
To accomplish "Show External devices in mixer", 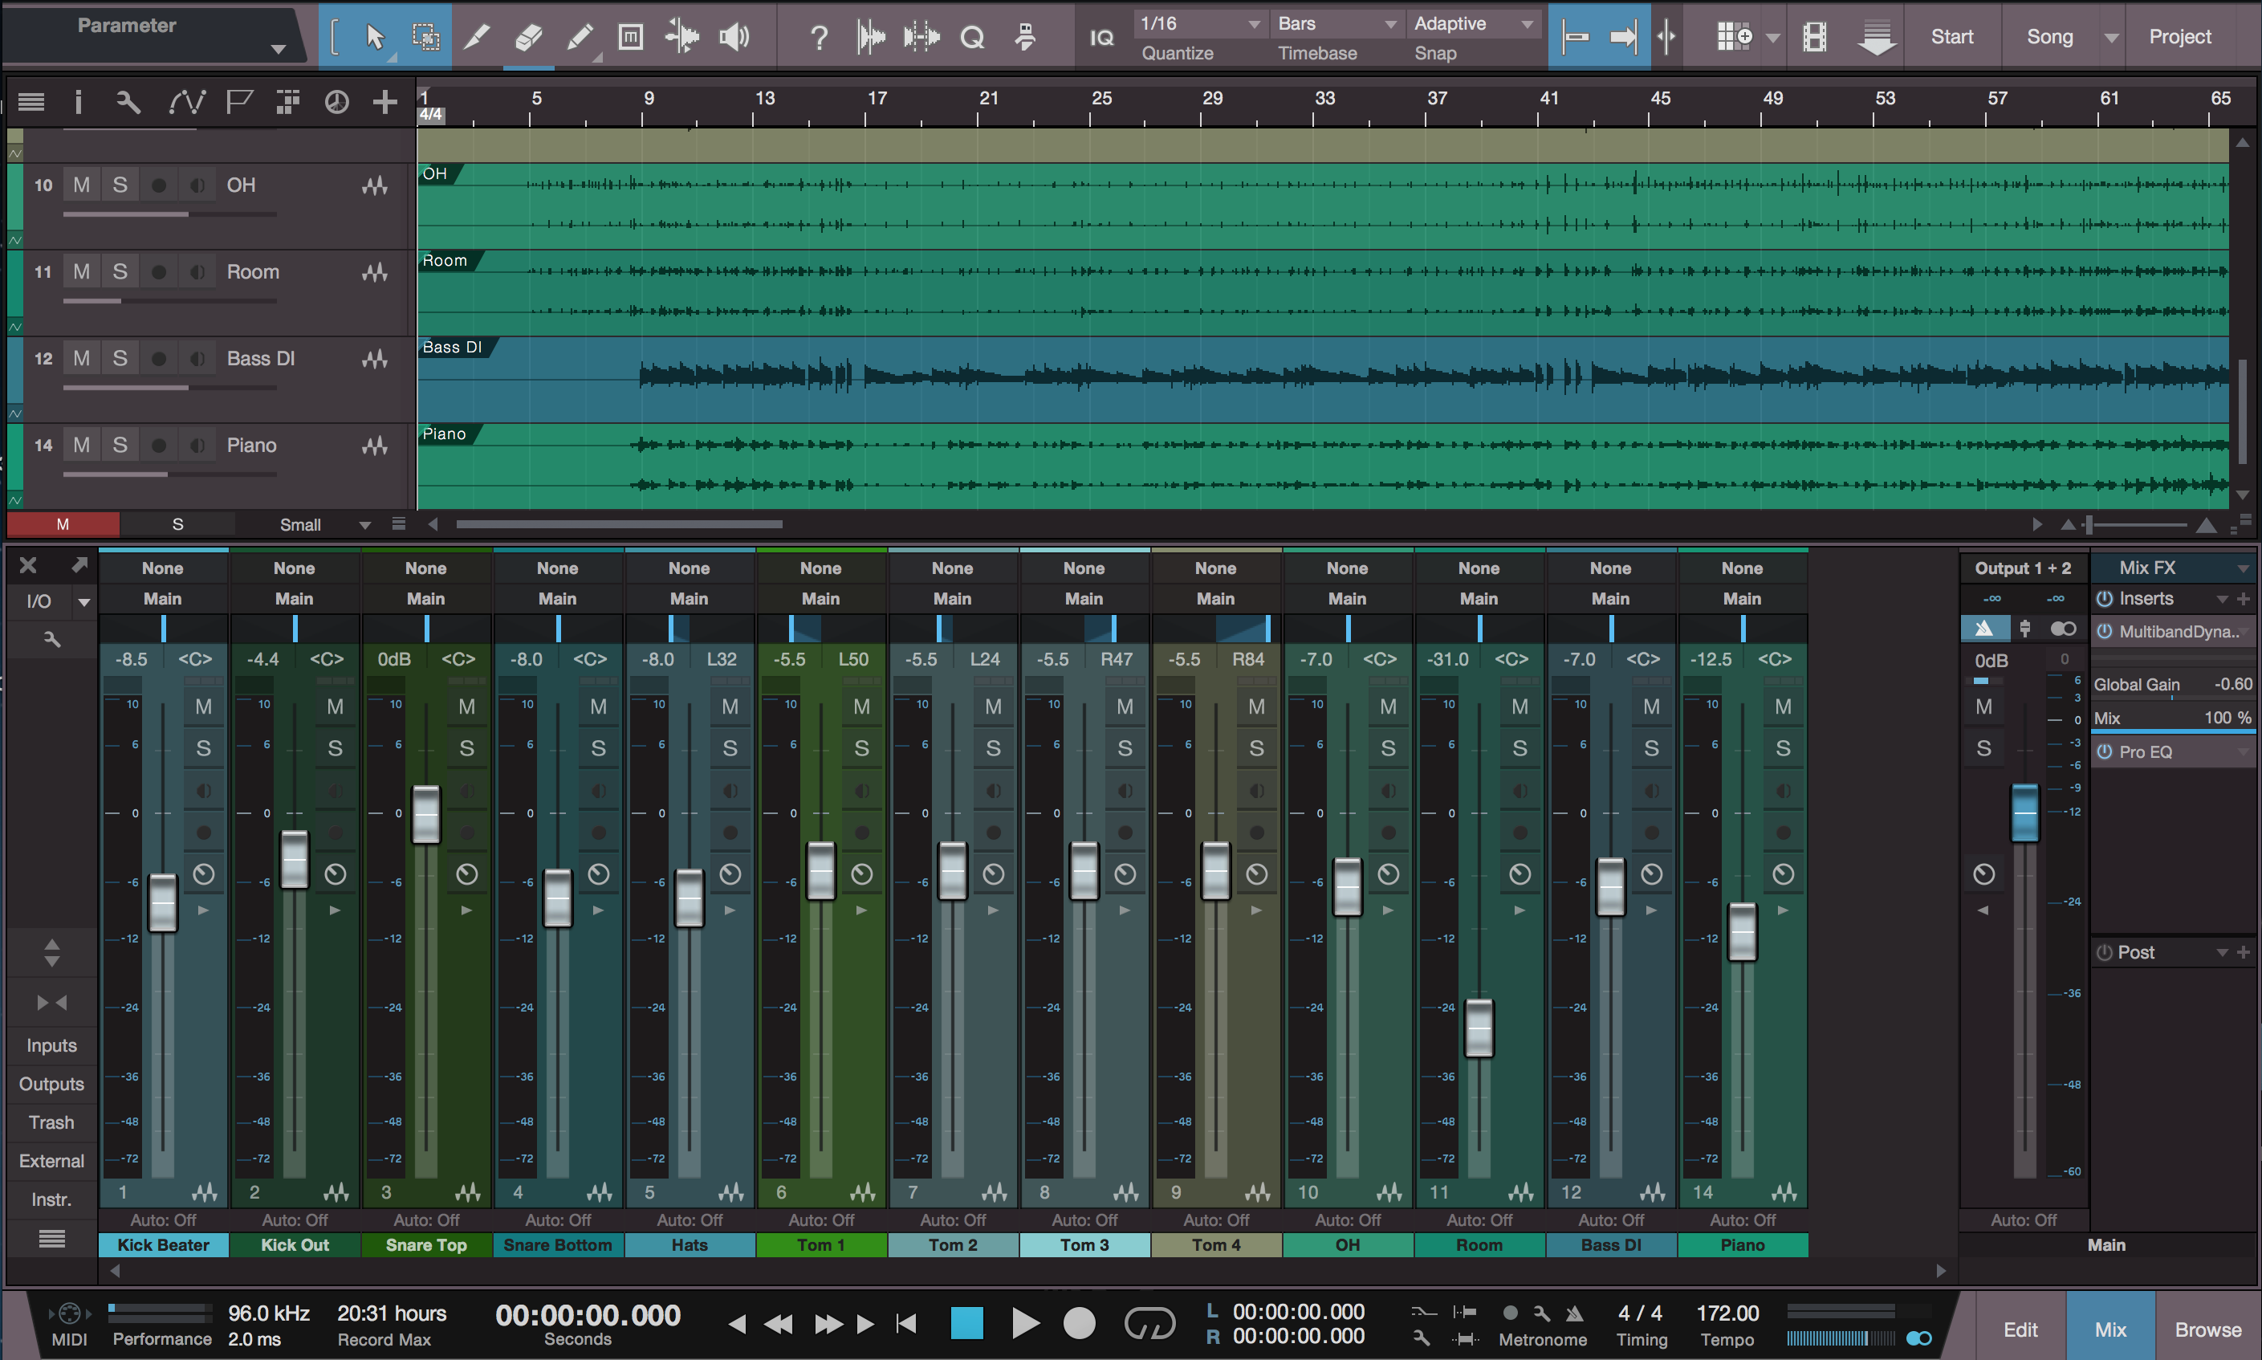I will (x=51, y=1160).
